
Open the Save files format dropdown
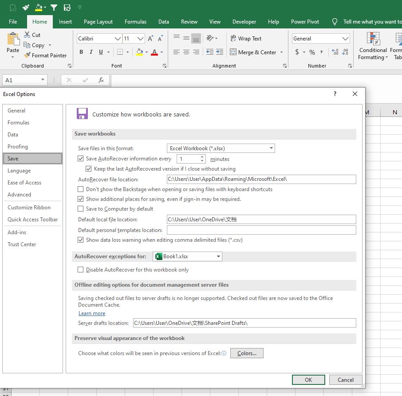click(271, 148)
